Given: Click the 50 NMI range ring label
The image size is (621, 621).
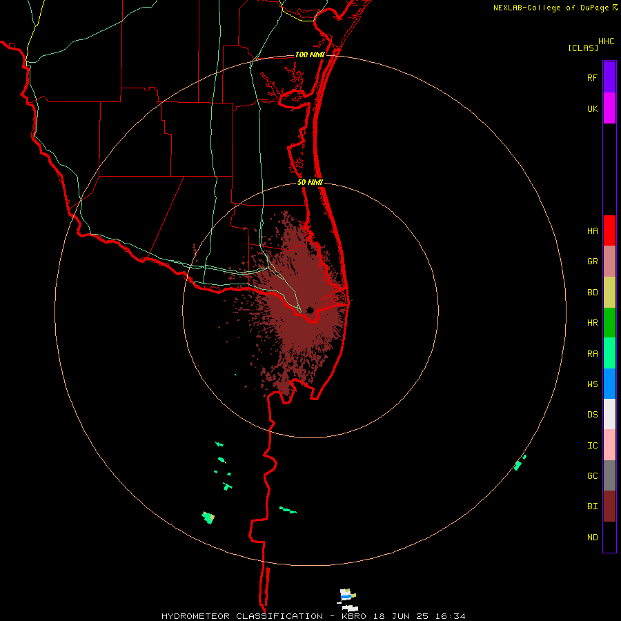Looking at the screenshot, I should (310, 183).
